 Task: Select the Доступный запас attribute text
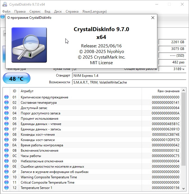click(x=34, y=108)
